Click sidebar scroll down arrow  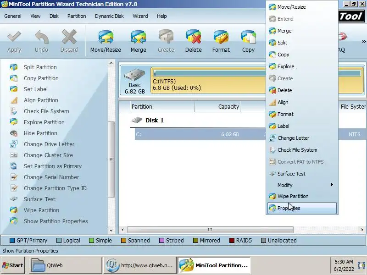coord(111,231)
